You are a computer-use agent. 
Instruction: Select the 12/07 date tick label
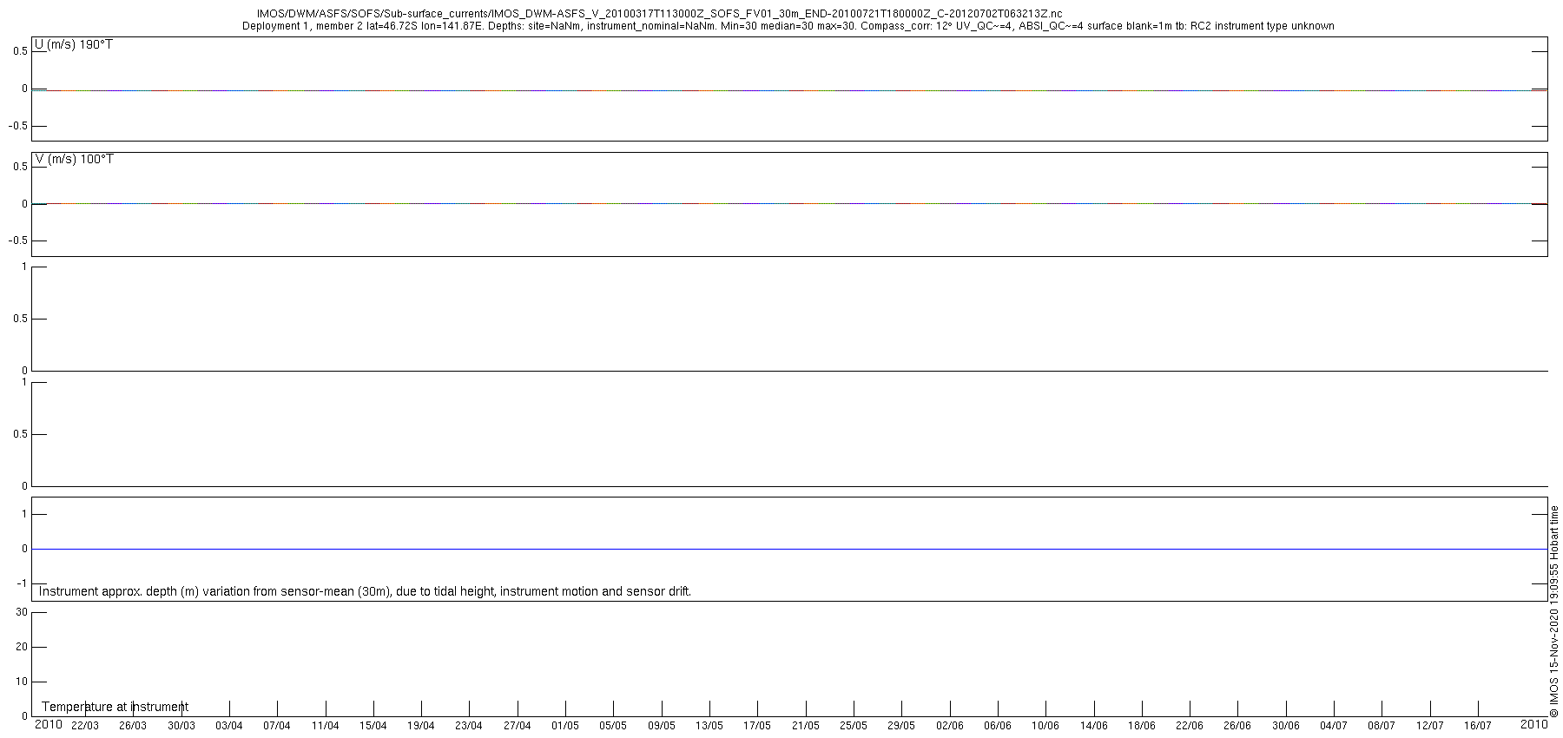pos(1430,726)
